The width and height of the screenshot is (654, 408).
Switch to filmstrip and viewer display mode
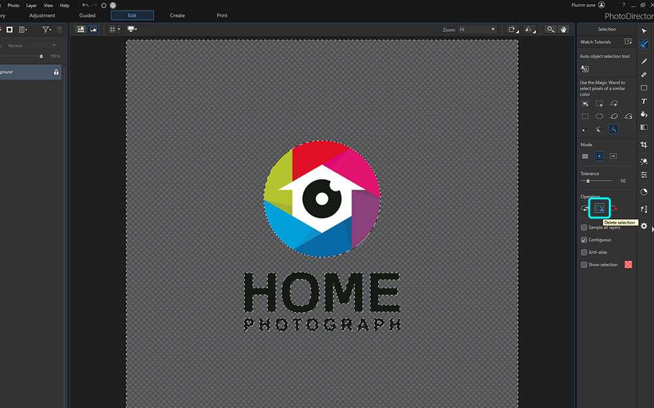81,29
